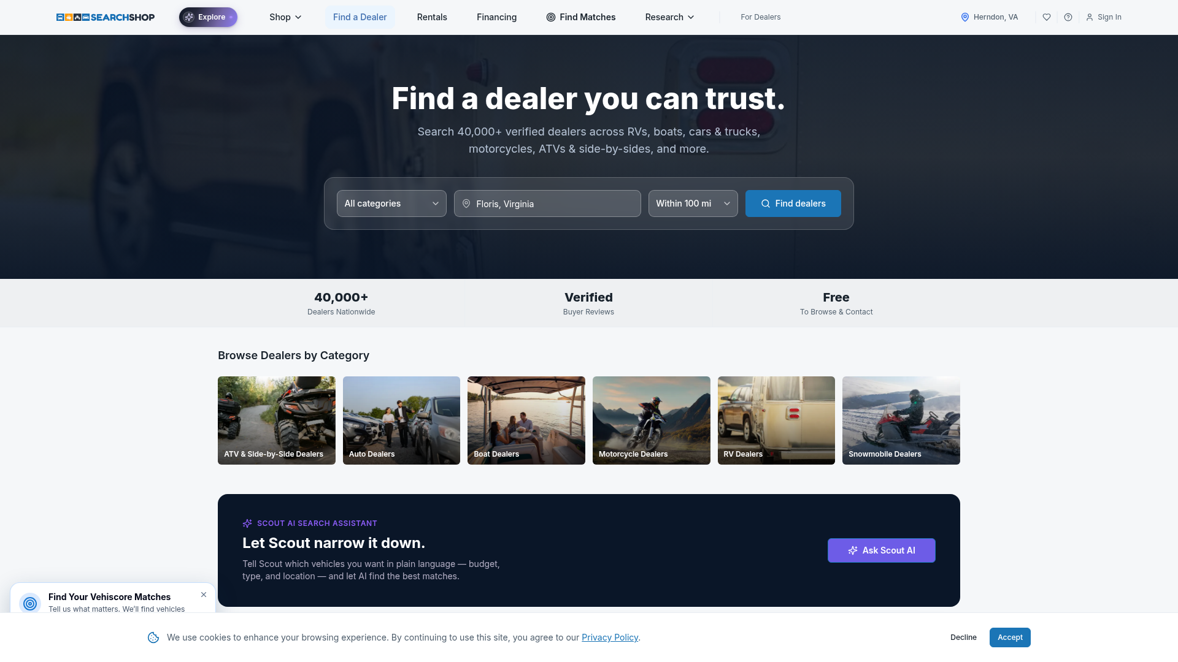Open the Explore sparkle button

[208, 17]
